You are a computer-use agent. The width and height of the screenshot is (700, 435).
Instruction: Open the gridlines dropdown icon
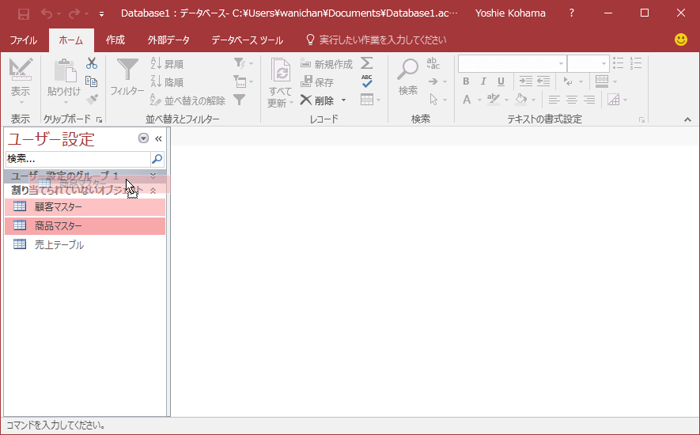click(606, 81)
